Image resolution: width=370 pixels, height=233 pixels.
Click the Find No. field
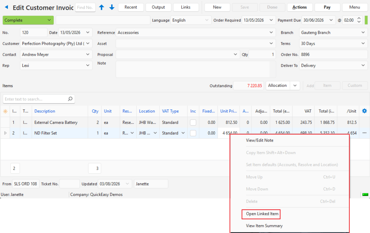[85, 8]
